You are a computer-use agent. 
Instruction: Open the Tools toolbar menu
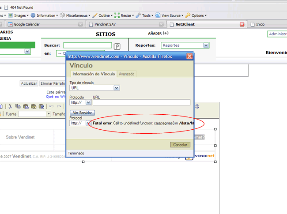144,15
